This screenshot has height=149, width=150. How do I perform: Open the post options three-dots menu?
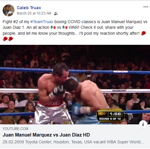pos(146,7)
